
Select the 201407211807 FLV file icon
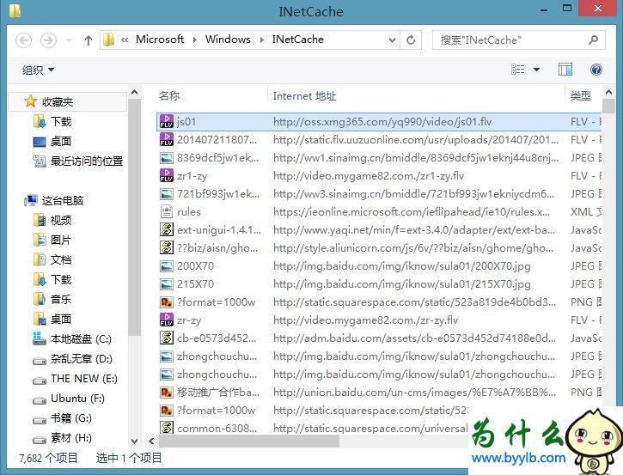point(167,139)
